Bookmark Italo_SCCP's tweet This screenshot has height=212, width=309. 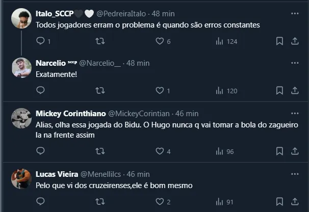pyautogui.click(x=279, y=41)
